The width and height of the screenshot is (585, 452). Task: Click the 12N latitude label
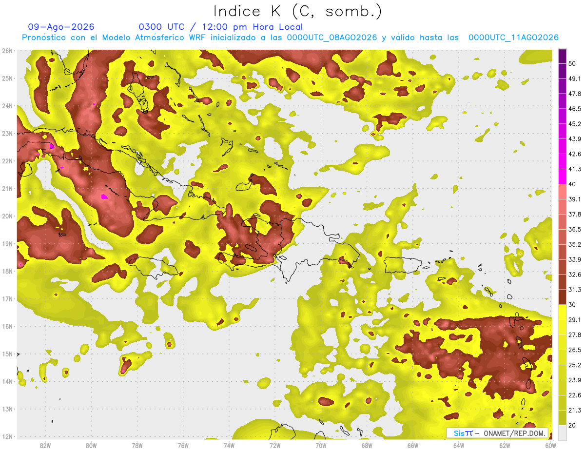(7, 436)
